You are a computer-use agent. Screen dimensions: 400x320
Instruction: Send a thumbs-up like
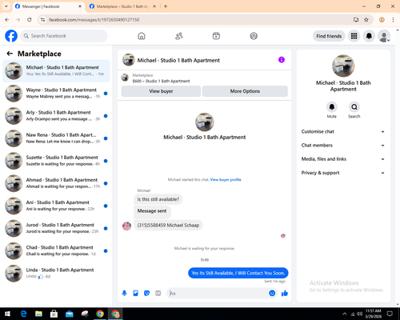[285, 294]
